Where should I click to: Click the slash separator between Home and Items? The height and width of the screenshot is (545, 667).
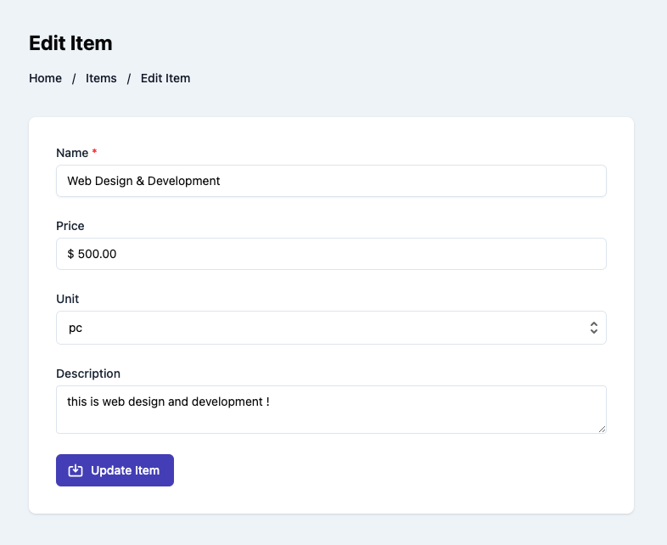click(x=74, y=79)
